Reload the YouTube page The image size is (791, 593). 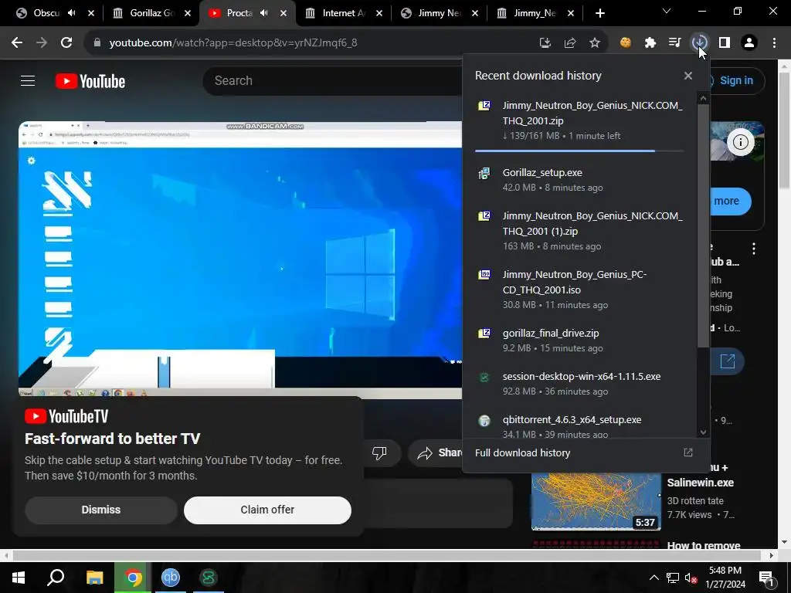[x=66, y=43]
